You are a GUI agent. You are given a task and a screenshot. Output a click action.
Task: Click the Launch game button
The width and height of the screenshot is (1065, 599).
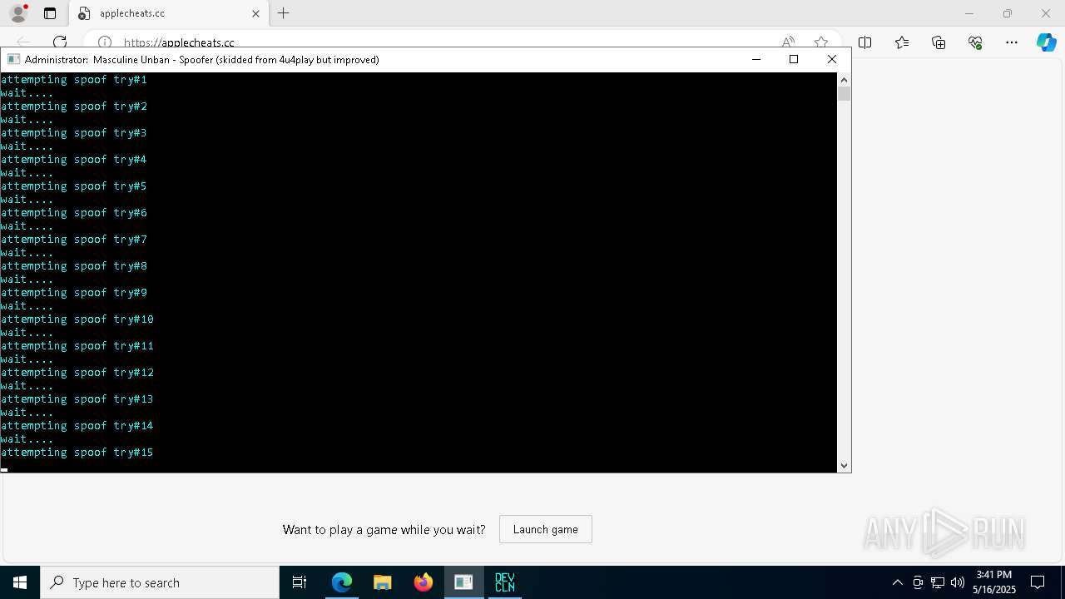pos(545,529)
